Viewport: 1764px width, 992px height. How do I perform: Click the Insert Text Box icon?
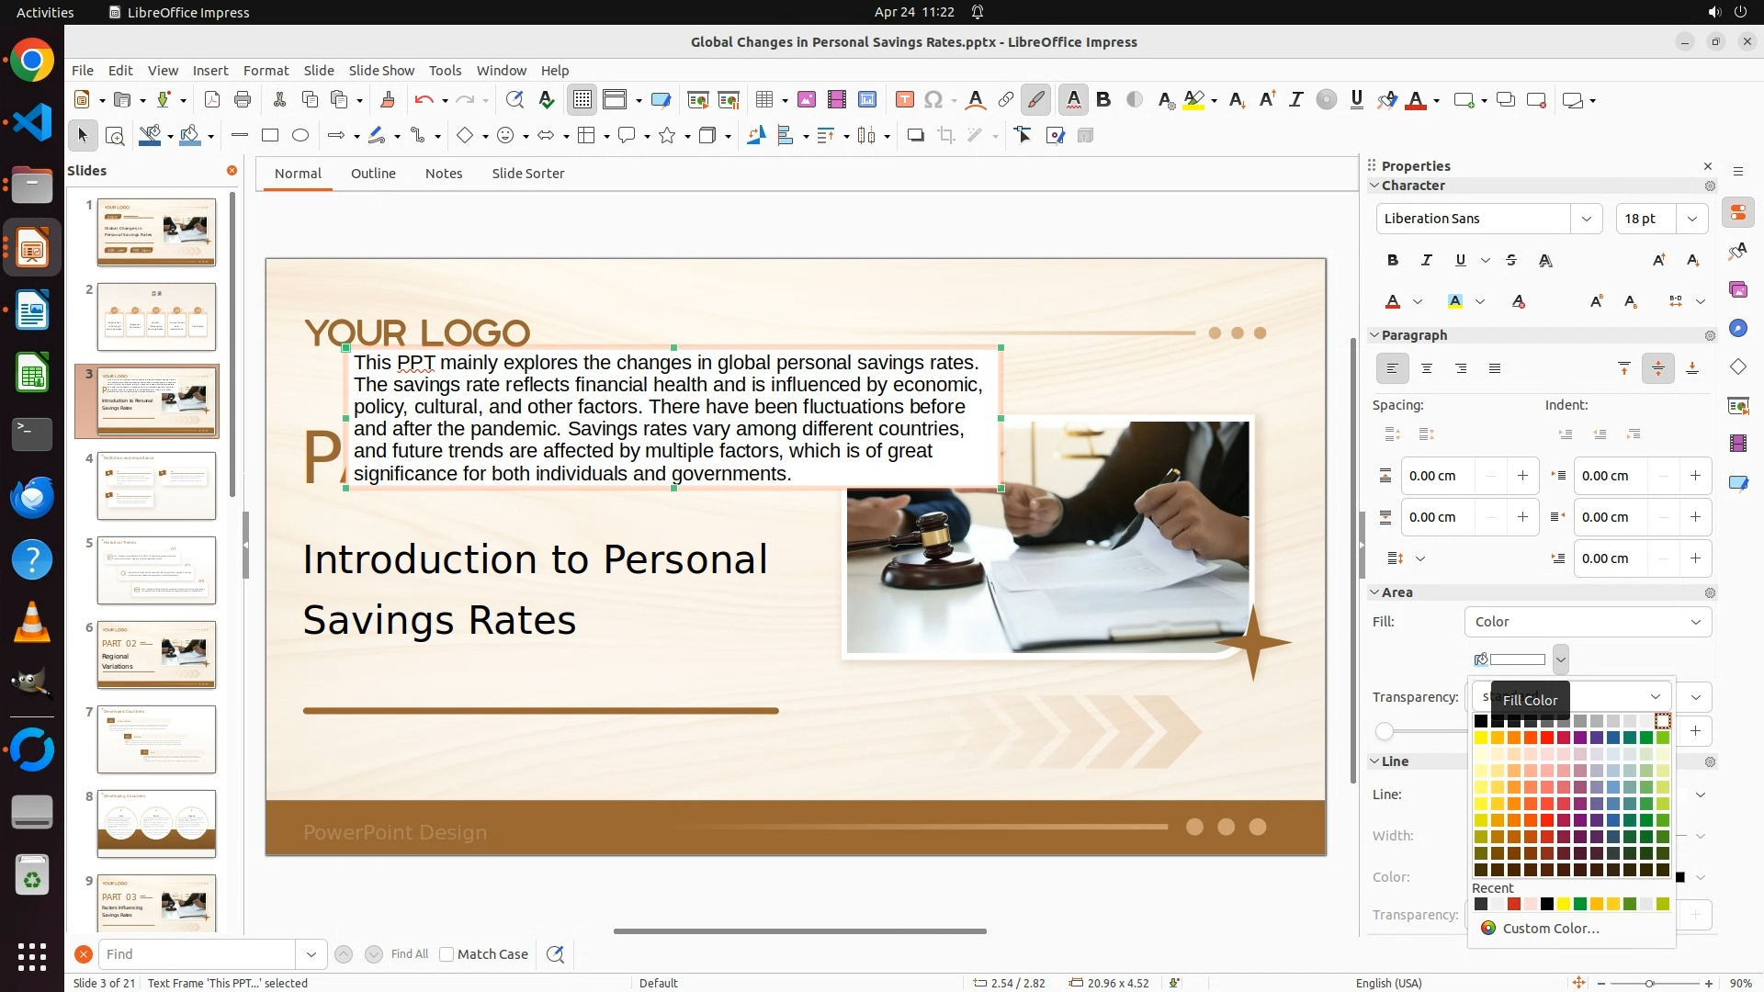[x=904, y=100]
